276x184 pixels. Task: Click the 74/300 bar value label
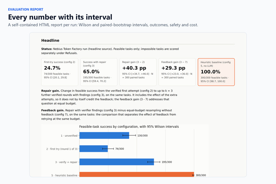[x=120, y=149]
